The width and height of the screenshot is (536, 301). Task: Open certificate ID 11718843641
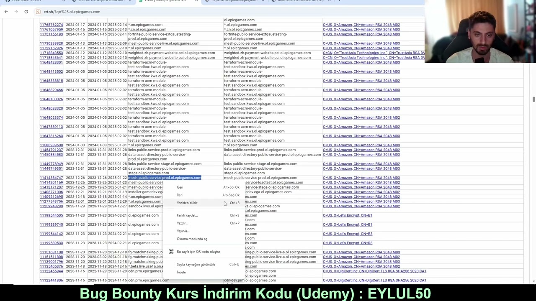tap(52, 58)
